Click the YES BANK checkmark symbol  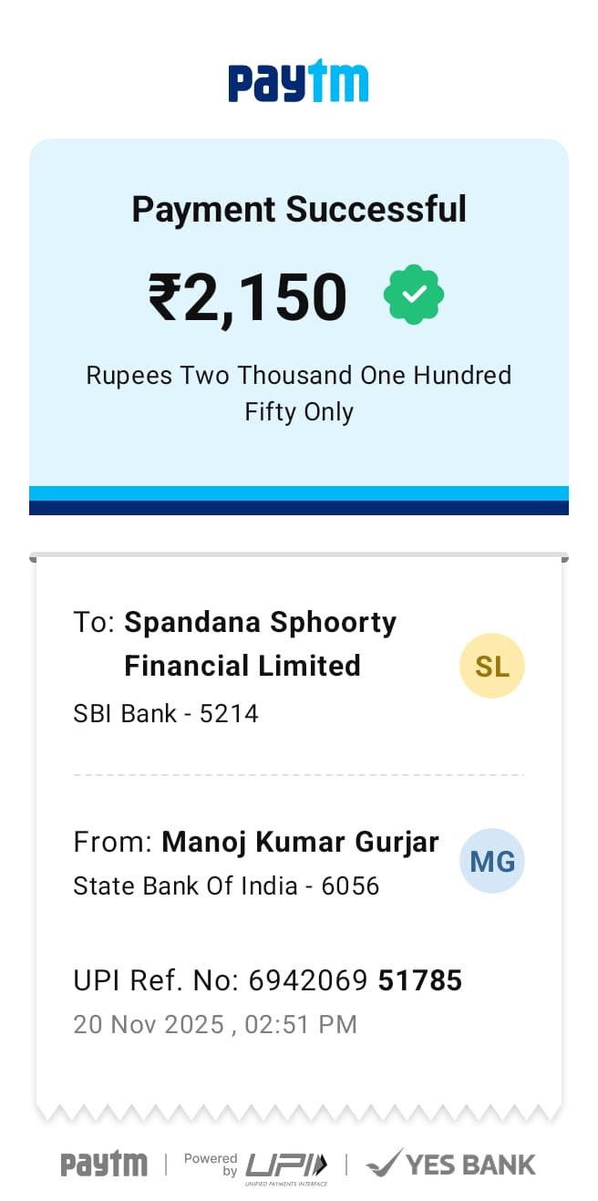pyautogui.click(x=383, y=1163)
